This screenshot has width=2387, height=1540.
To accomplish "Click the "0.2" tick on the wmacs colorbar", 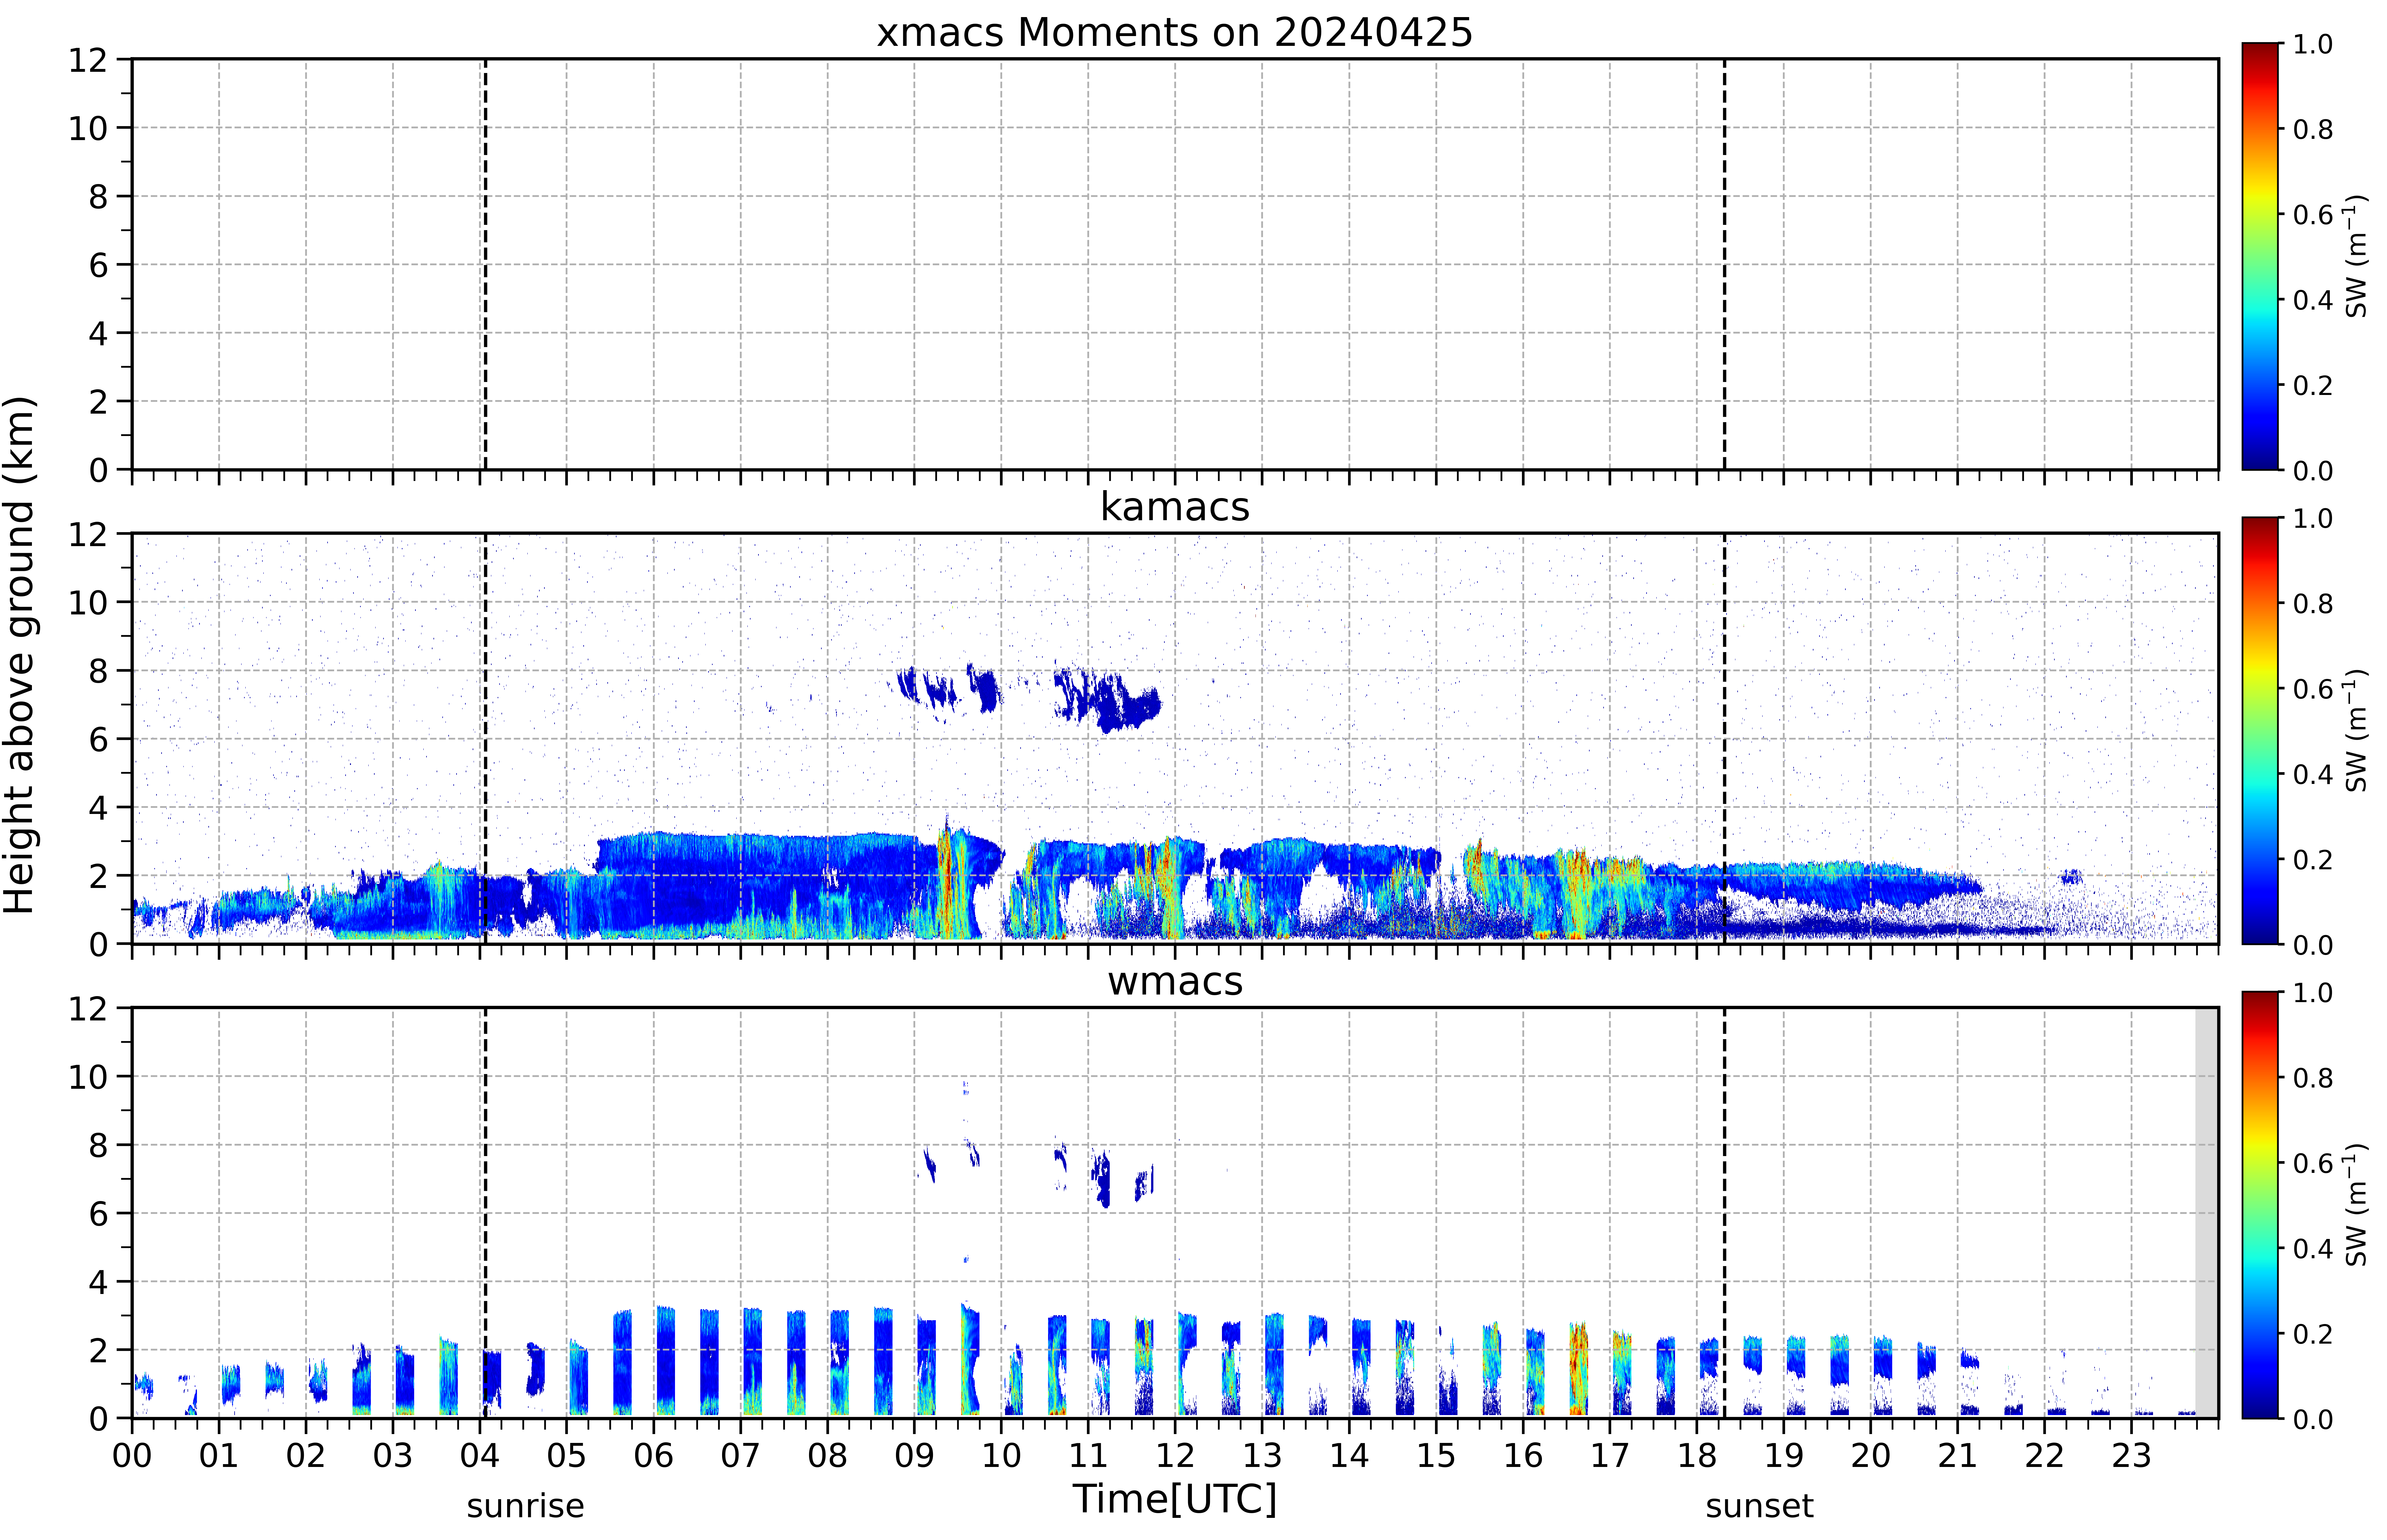I will point(2313,1334).
